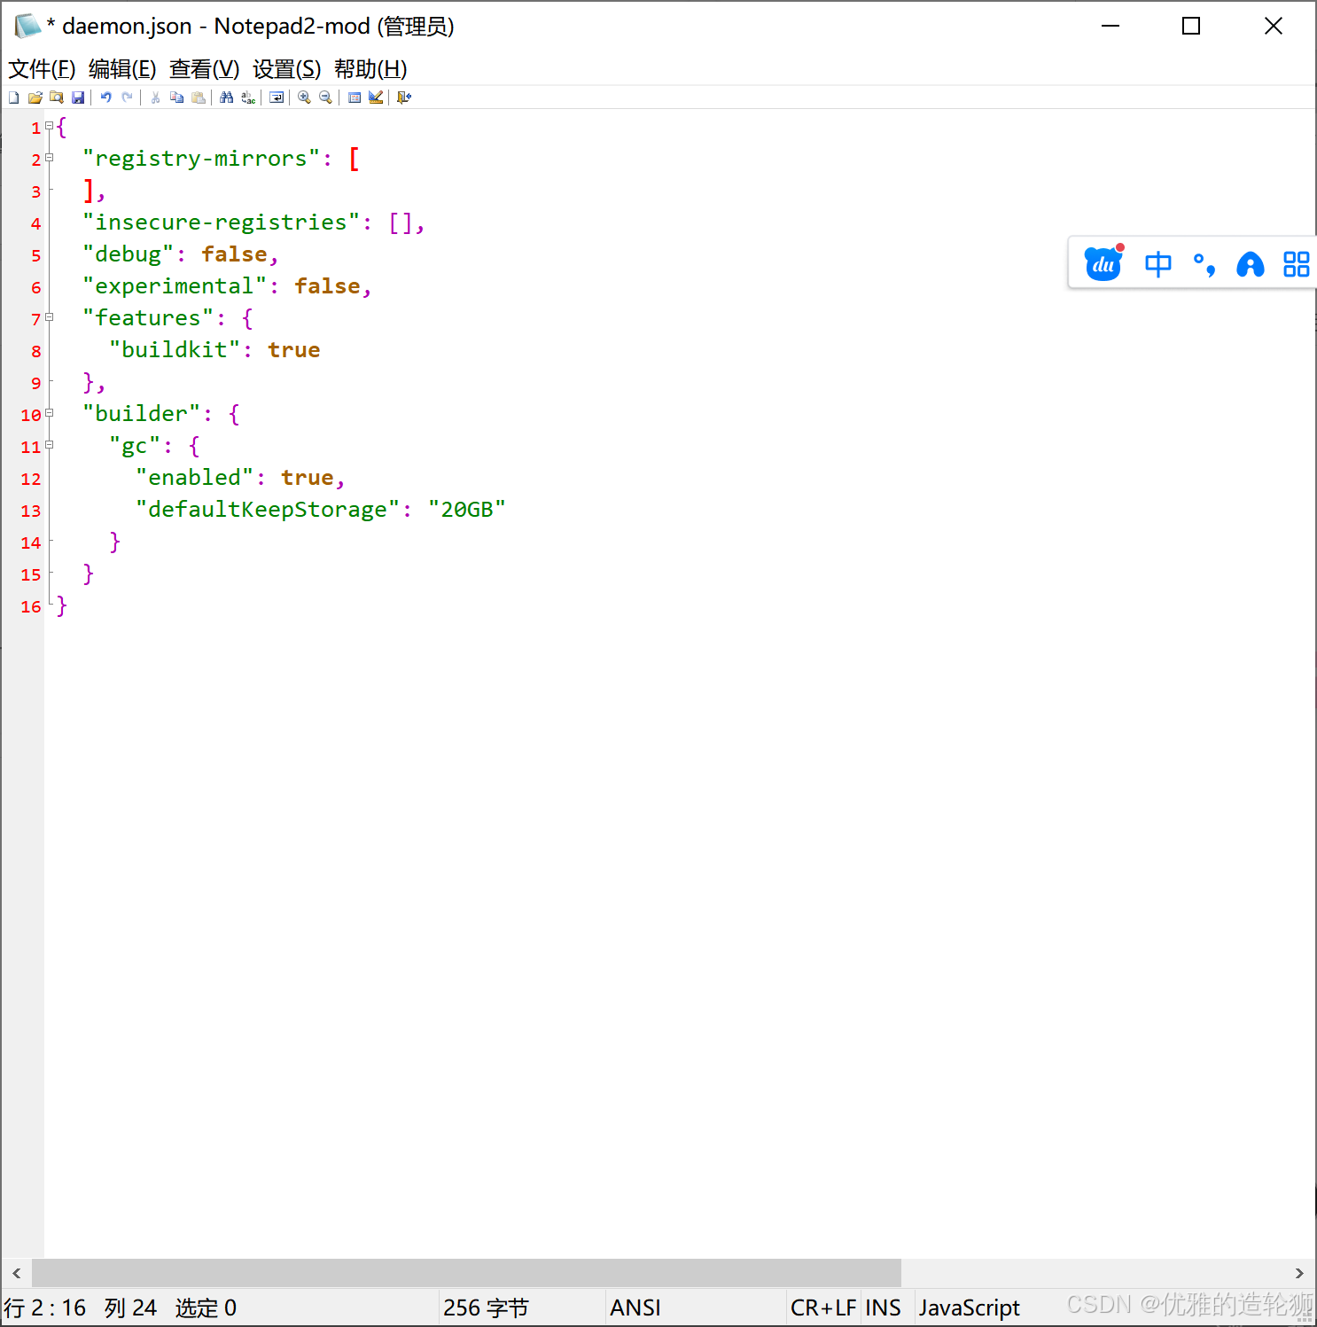Collapse the fold marker on line 2
The image size is (1317, 1327).
pos(50,158)
